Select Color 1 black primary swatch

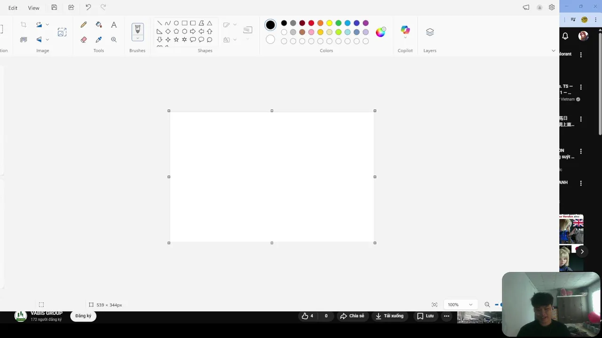tap(270, 25)
